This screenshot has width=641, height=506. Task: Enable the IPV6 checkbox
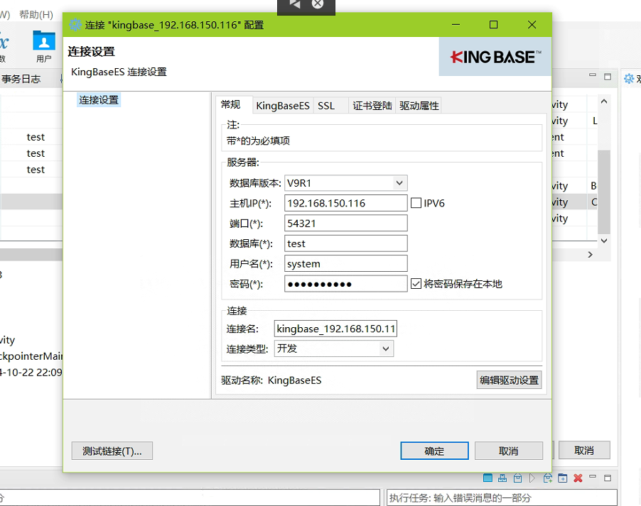[416, 203]
